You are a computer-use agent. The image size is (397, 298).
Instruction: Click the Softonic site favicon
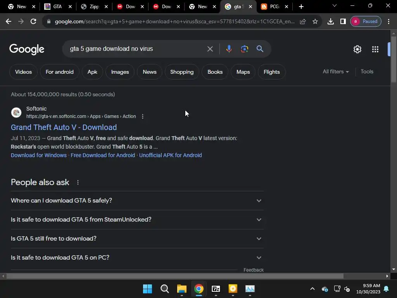[x=16, y=113]
